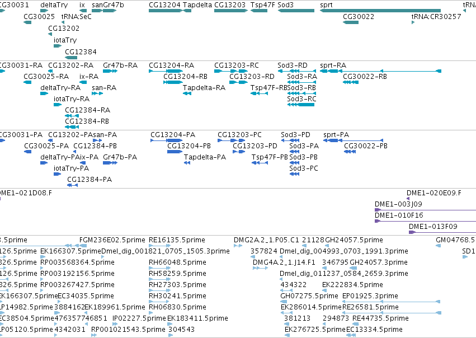Click the Sod3 gene label
The height and width of the screenshot is (338, 476).
285,5
